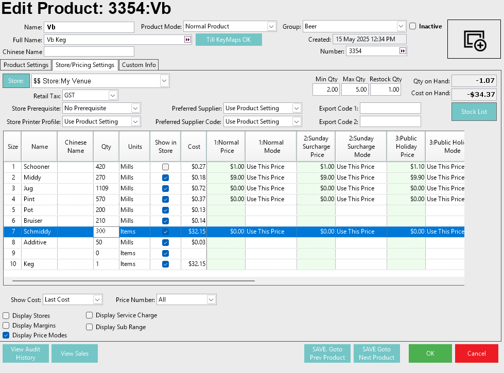Open the Product Mode dropdown
This screenshot has width=504, height=373.
[x=271, y=26]
